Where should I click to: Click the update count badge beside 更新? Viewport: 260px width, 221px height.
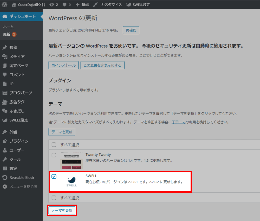coord(14,34)
